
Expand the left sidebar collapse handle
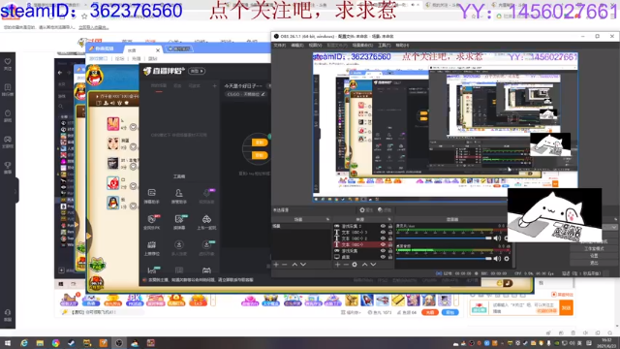pos(15,191)
